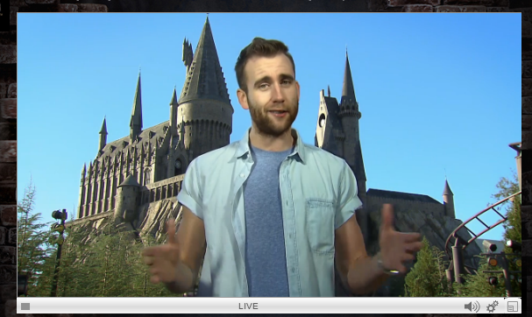Screen dimensions: 532x317
Task: Click the wristwatch on the presenter's arm
Action: click(x=387, y=267)
